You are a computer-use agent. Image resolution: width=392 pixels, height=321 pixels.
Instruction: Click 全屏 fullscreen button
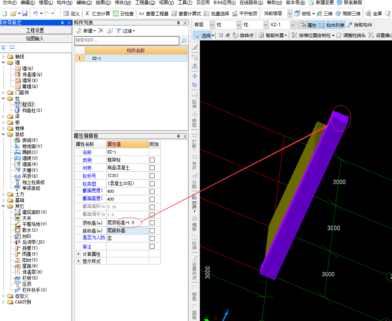(x=374, y=13)
